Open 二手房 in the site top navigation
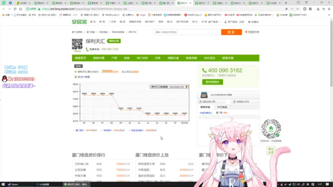The image size is (333, 187). coord(112,22)
